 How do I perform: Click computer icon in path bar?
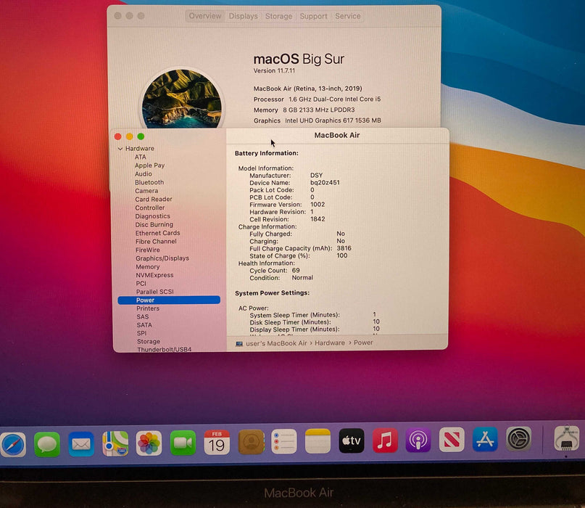239,344
